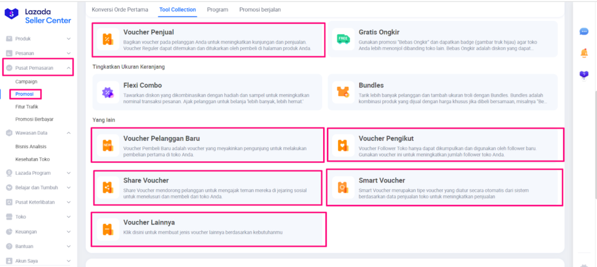Click the Flexi Combo purple icon
This screenshot has height=267, width=597.
[108, 92]
